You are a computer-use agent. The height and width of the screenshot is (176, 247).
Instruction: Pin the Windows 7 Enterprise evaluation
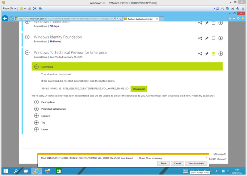tap(207, 23)
